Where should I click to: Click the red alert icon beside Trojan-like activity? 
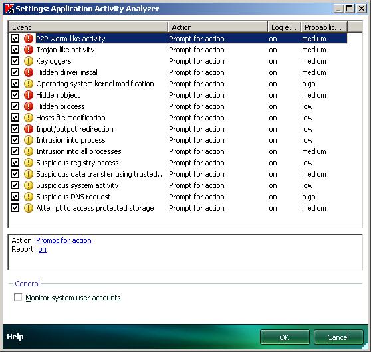(29, 50)
